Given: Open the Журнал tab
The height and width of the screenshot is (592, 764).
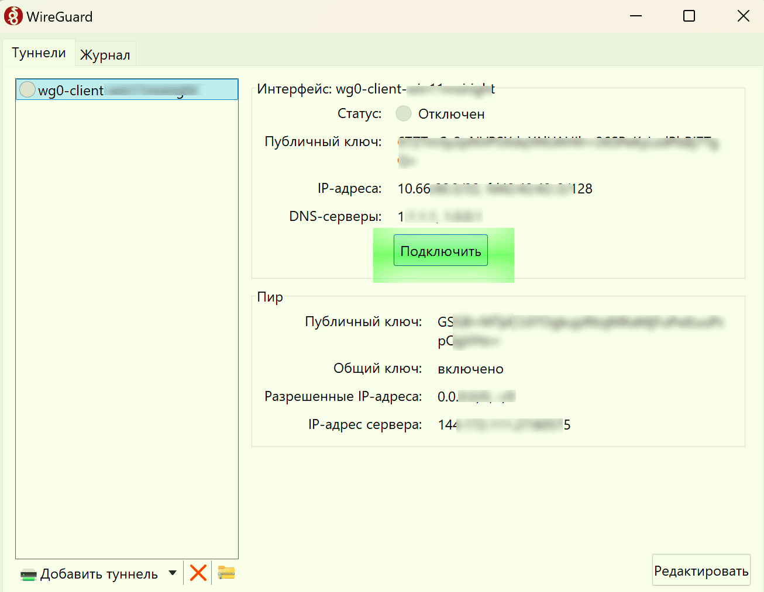Looking at the screenshot, I should pyautogui.click(x=105, y=54).
